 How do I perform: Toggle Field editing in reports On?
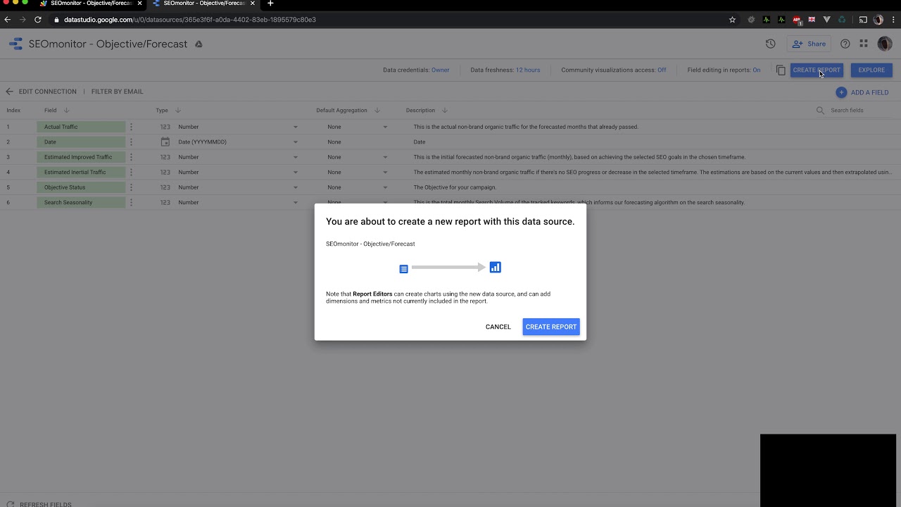(x=757, y=70)
